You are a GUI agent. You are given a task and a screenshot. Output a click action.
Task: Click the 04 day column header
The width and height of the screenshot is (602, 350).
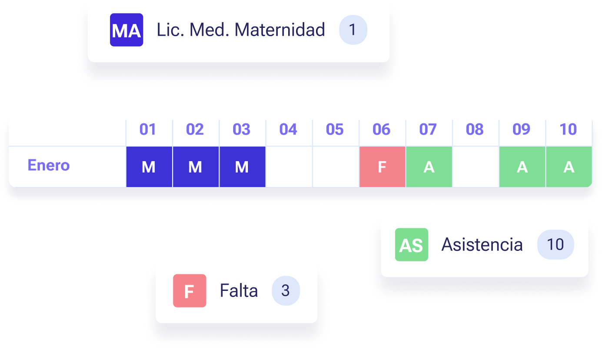[288, 130]
